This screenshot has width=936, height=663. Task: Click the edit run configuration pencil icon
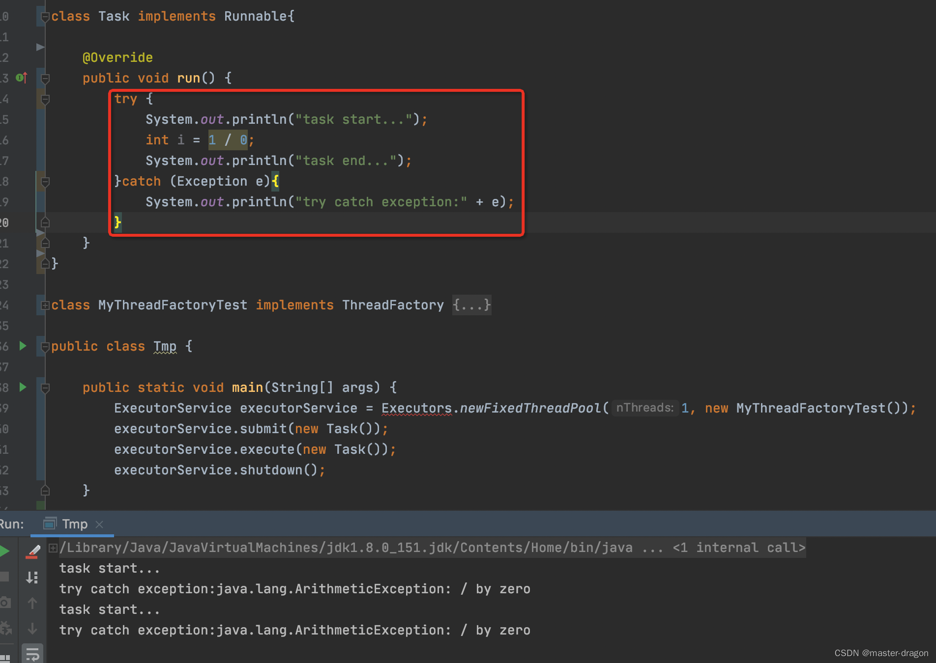[32, 552]
